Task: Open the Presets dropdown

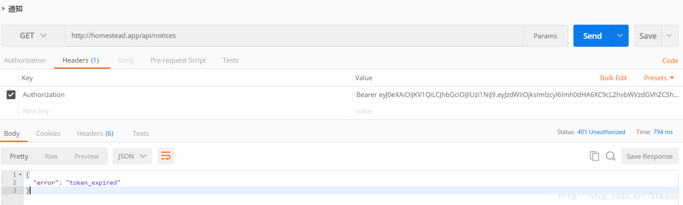Action: click(x=659, y=78)
